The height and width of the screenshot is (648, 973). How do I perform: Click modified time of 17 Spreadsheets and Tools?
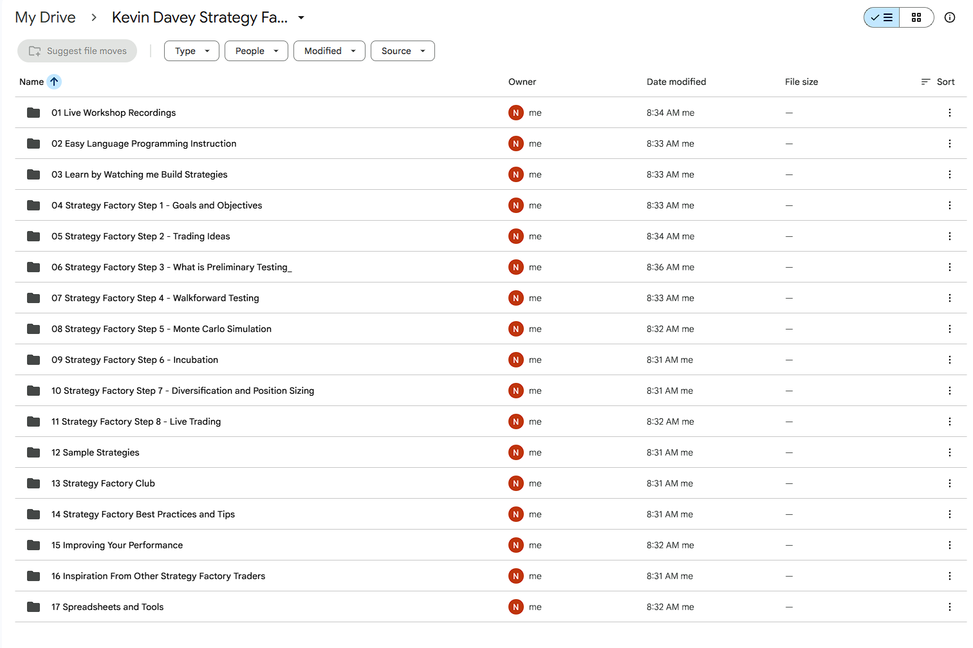point(671,607)
